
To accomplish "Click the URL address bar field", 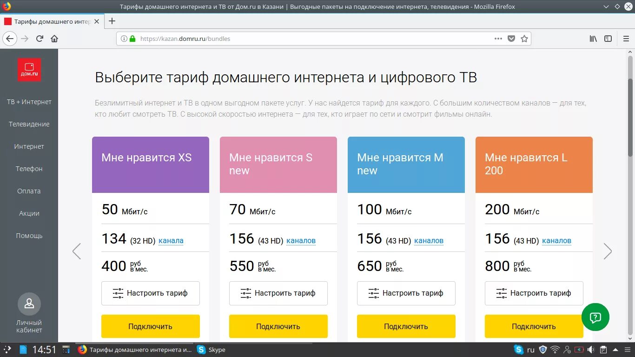I will 324,39.
